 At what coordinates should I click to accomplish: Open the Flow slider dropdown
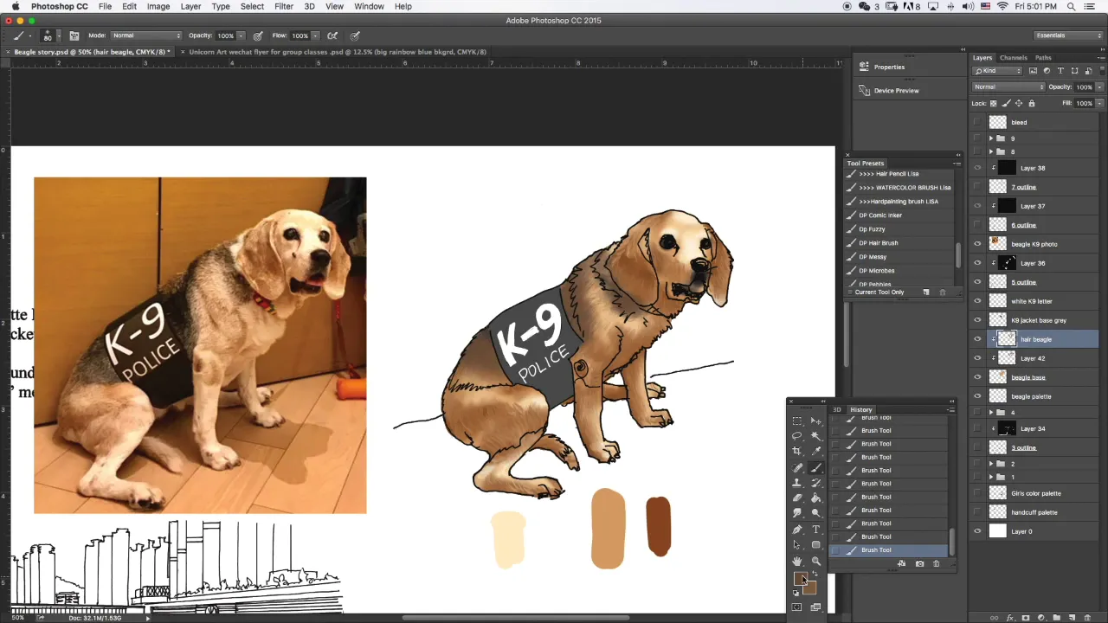[x=315, y=35]
